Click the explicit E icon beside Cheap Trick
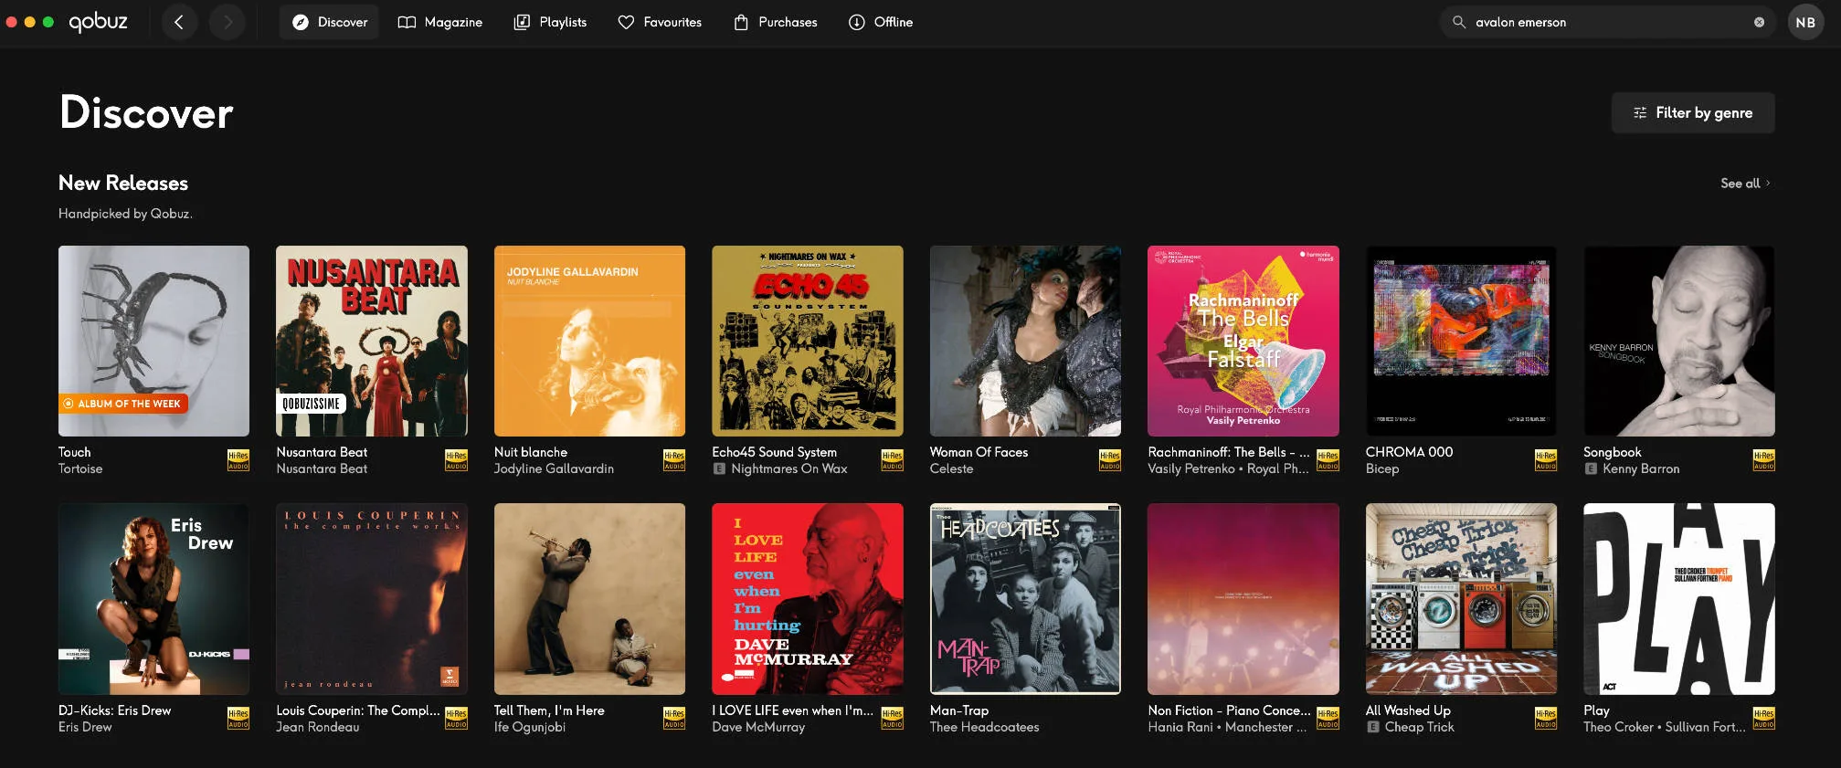The height and width of the screenshot is (768, 1841). coord(1373,727)
